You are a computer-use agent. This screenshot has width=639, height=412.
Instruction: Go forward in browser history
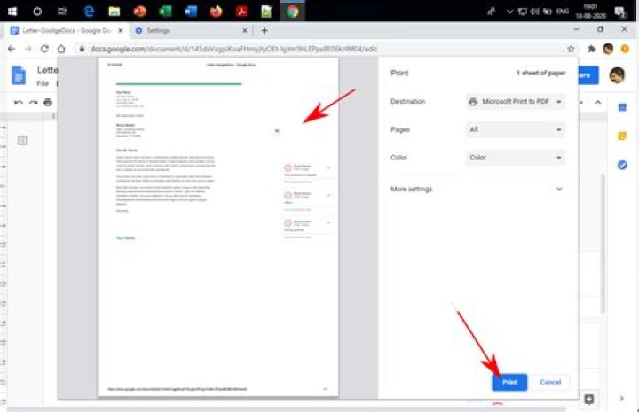tap(28, 49)
